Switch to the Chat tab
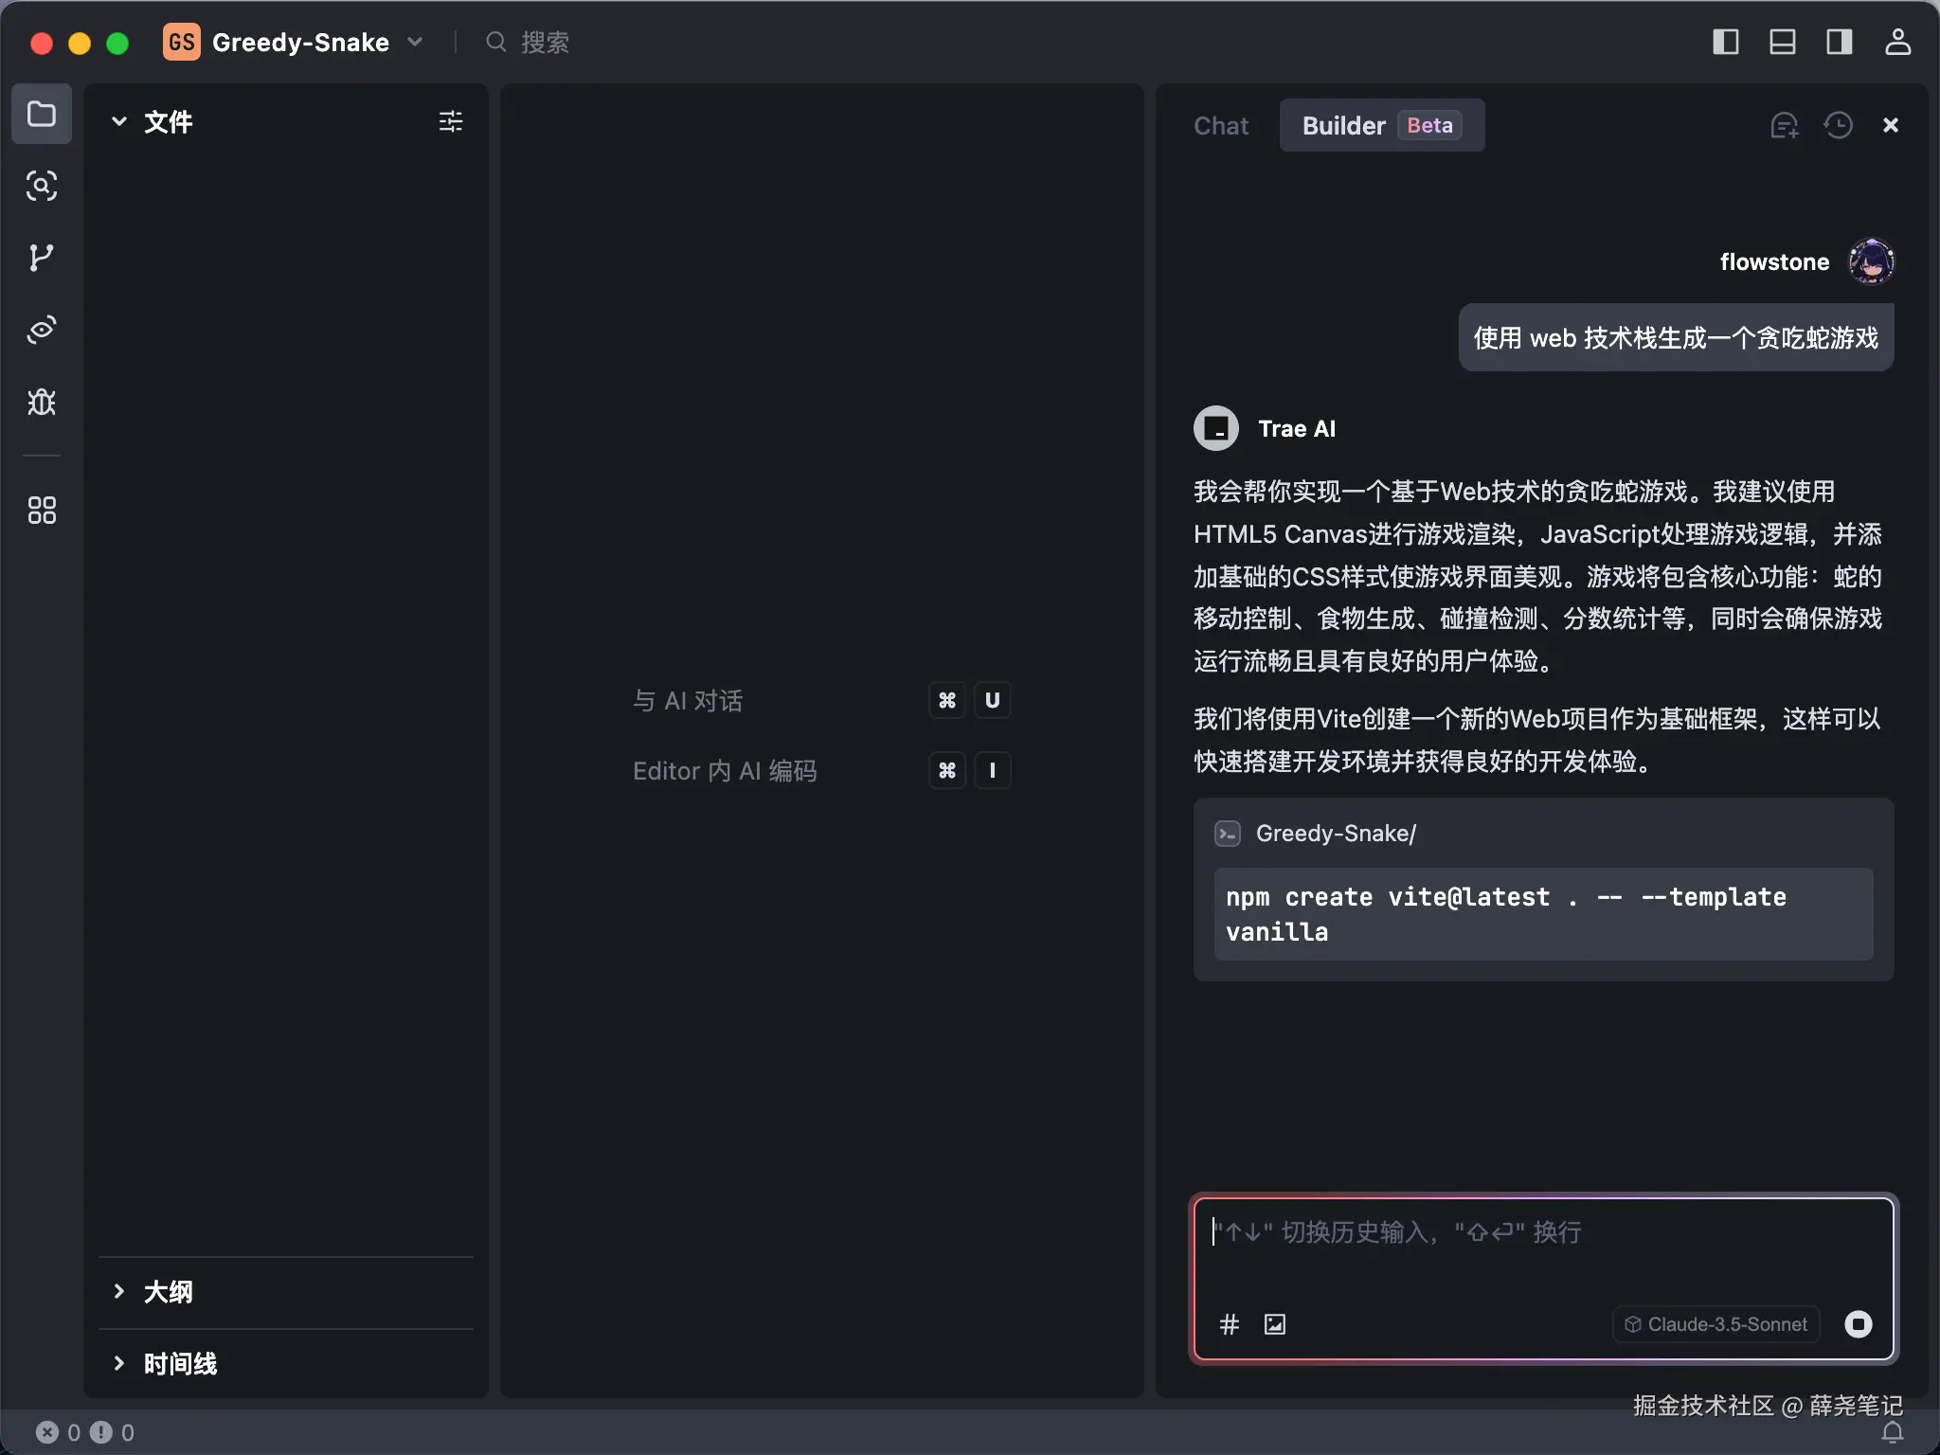The height and width of the screenshot is (1455, 1940). click(1221, 125)
